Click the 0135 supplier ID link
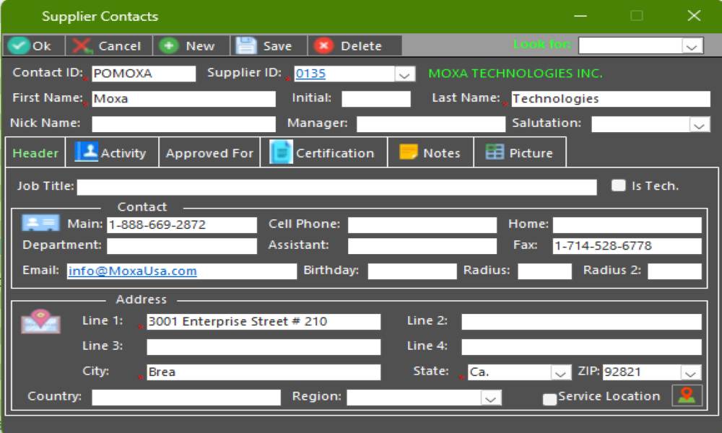Image resolution: width=722 pixels, height=433 pixels. 310,74
